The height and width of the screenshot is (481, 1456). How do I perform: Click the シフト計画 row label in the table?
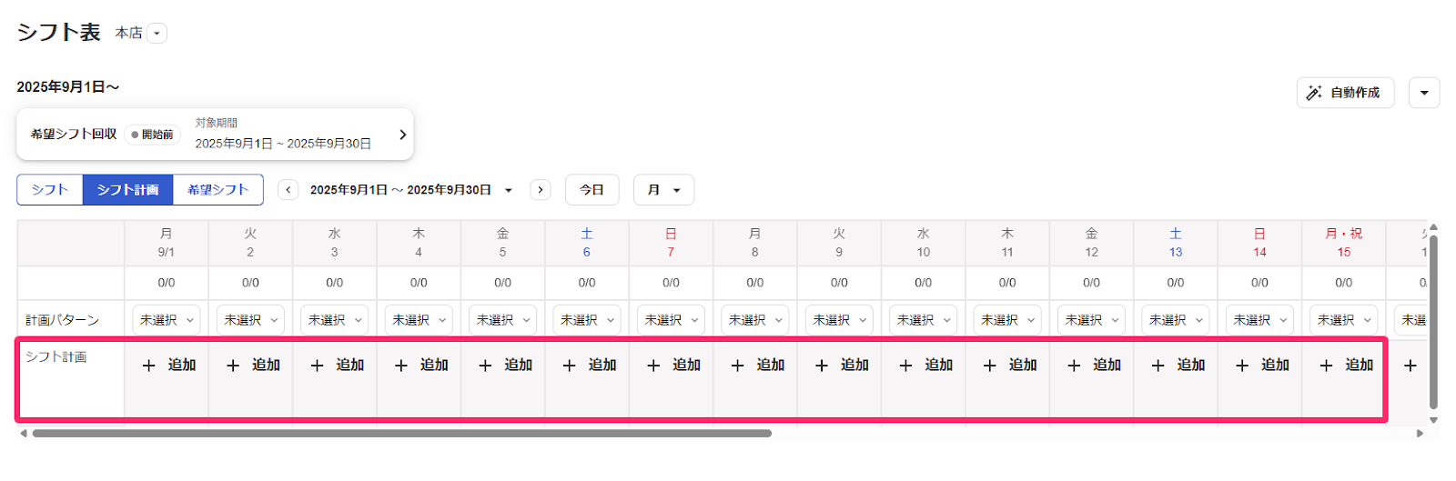[x=56, y=356]
